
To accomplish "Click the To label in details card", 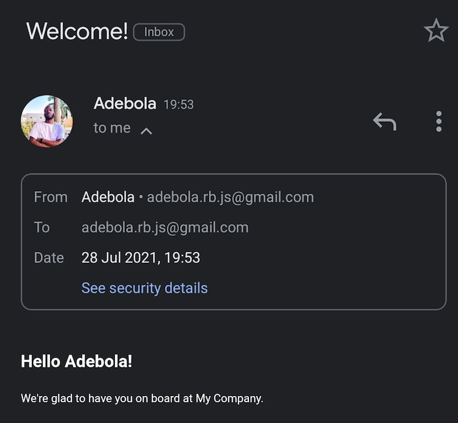I will point(42,228).
